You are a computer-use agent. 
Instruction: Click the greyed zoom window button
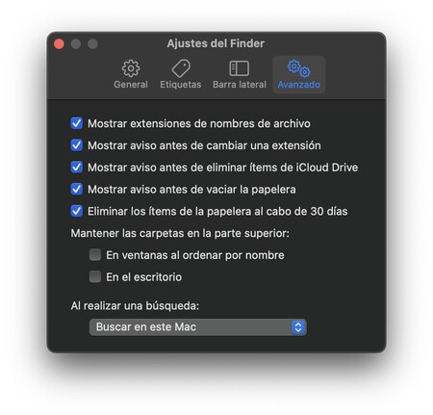pyautogui.click(x=93, y=44)
